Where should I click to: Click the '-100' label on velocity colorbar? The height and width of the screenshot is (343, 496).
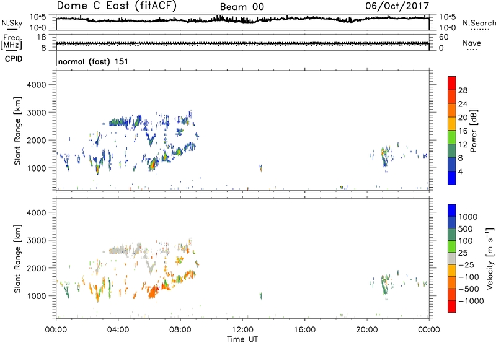pos(468,277)
